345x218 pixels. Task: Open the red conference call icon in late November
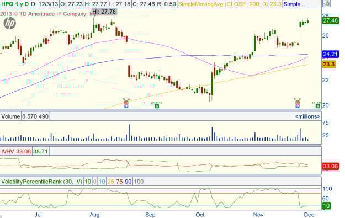click(298, 103)
